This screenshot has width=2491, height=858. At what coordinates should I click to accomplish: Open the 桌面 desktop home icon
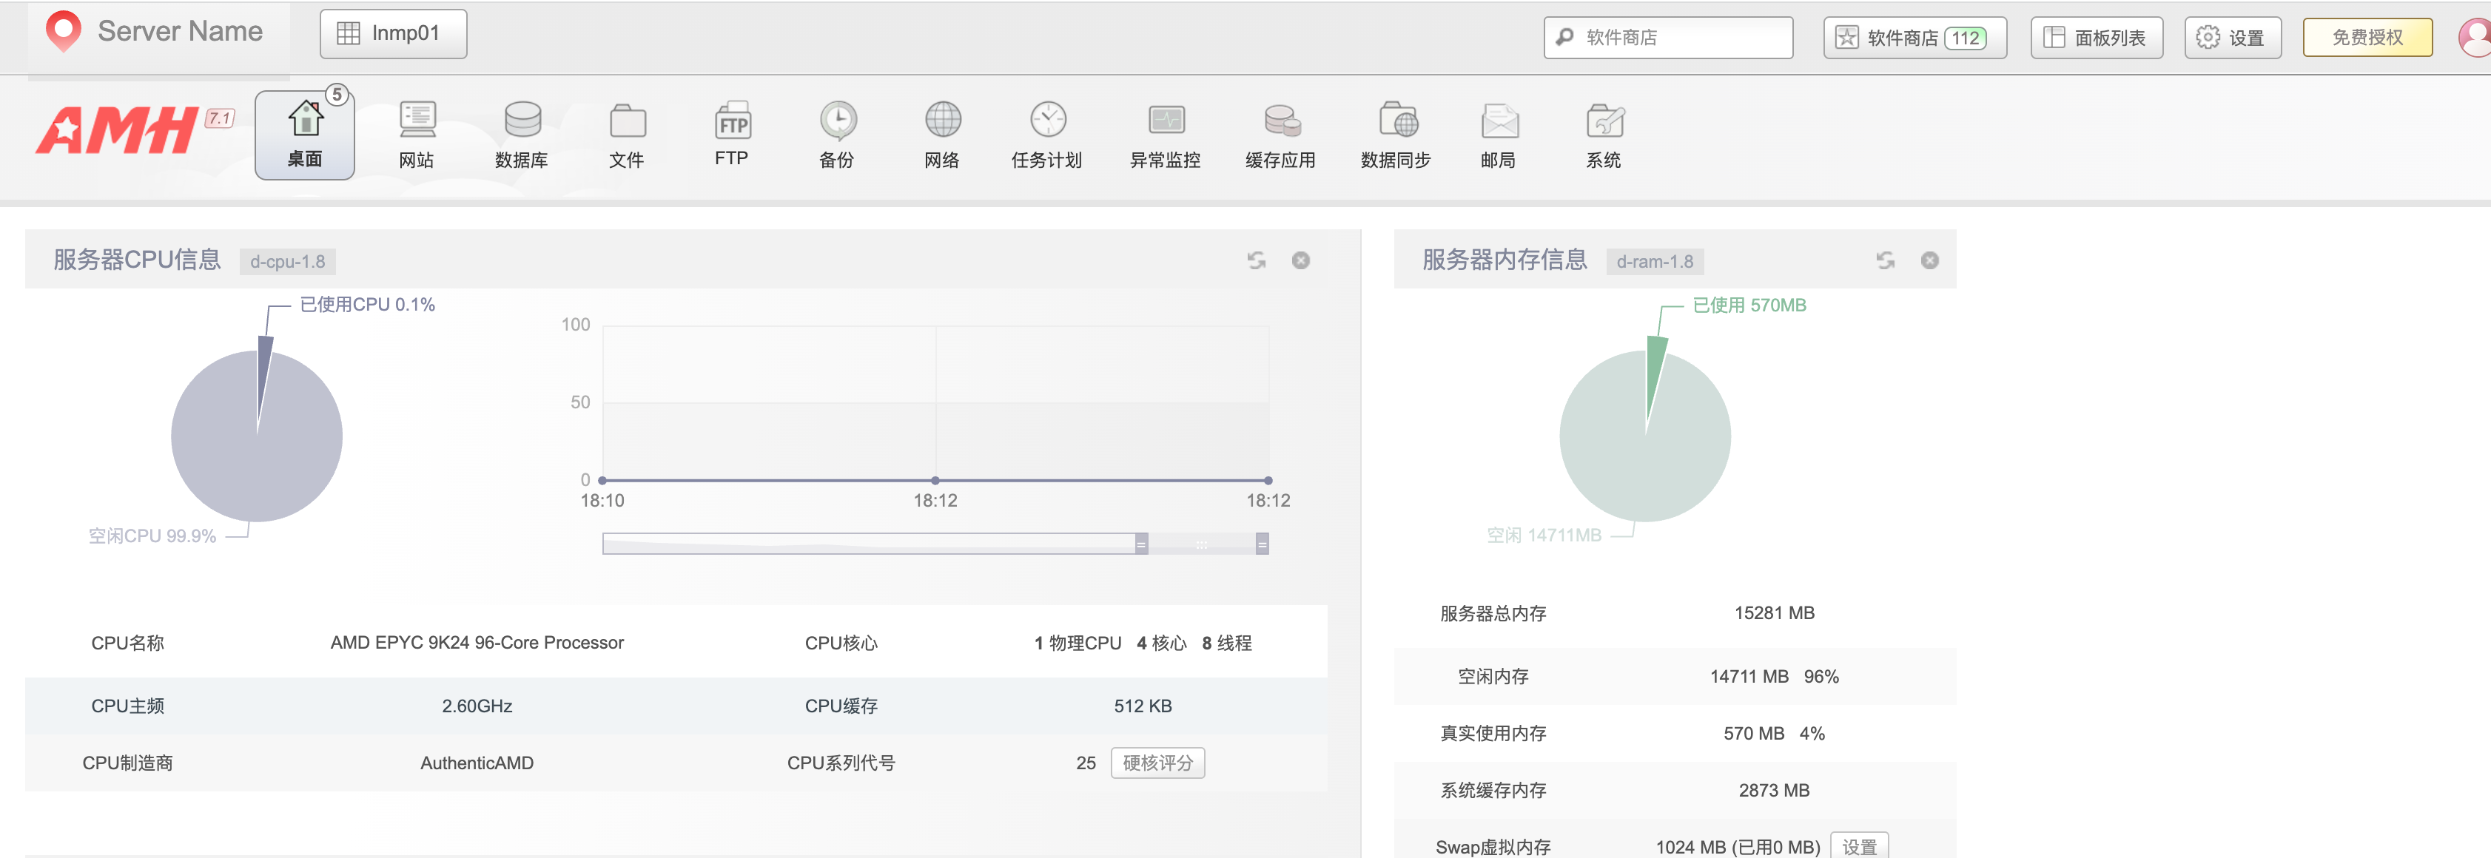click(x=305, y=135)
